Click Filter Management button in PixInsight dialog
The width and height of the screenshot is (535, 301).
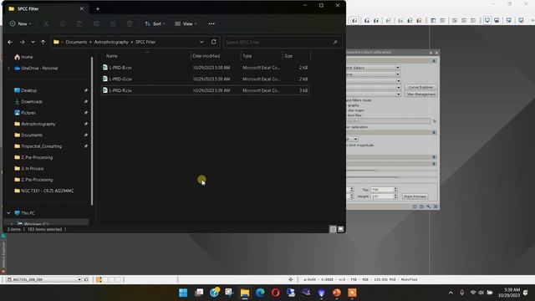tap(420, 94)
